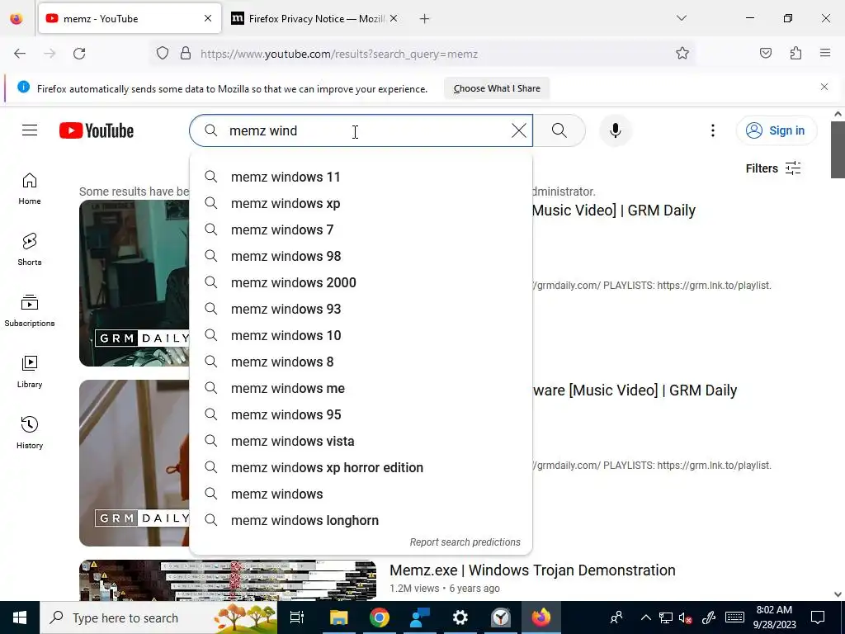Save to Pocket using the Pocket icon
845x634 pixels.
tap(766, 54)
